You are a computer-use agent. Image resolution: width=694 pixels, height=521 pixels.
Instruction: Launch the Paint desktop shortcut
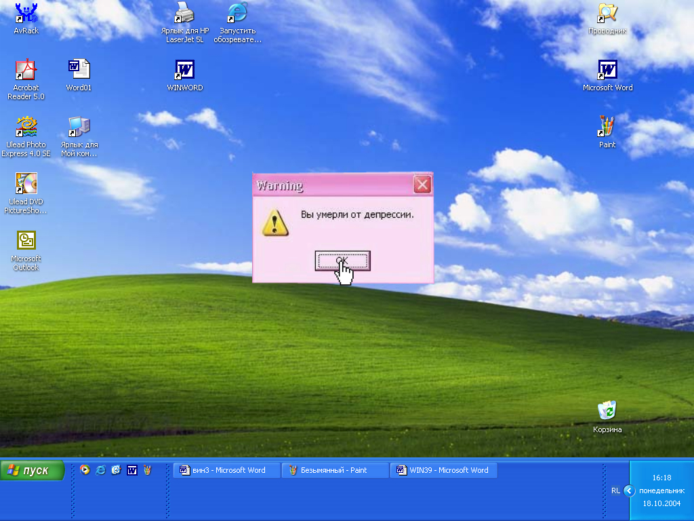607,132
